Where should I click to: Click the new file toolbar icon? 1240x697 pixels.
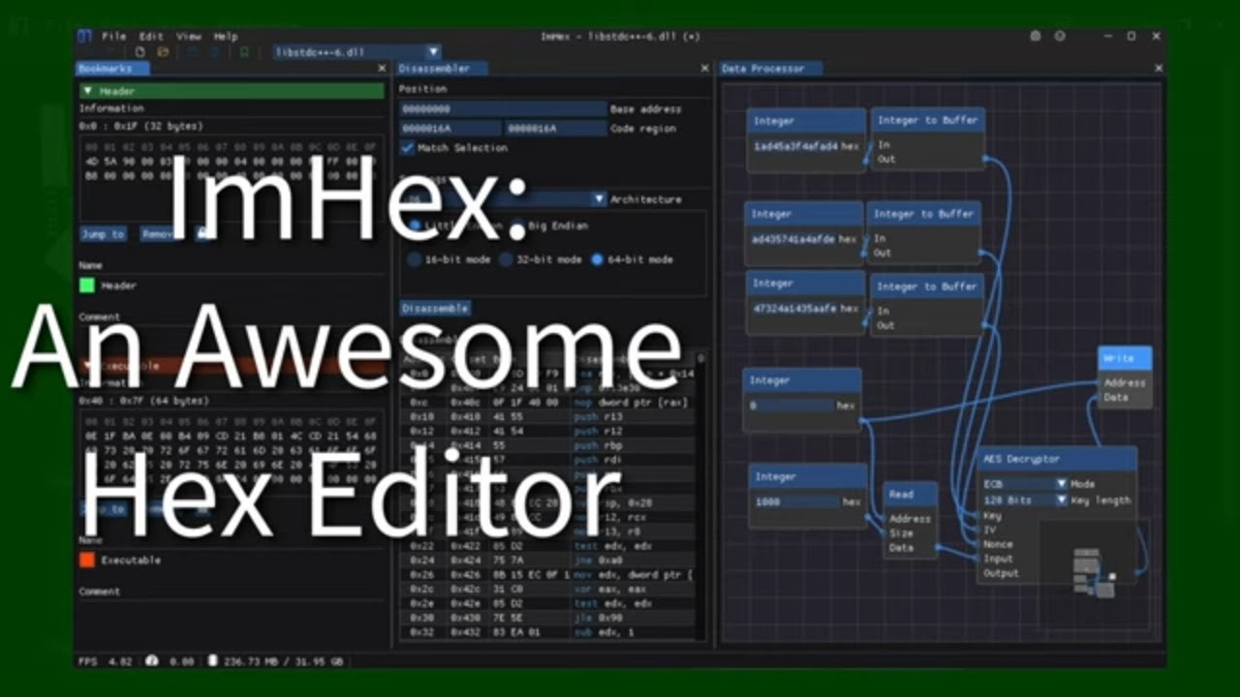pos(140,51)
